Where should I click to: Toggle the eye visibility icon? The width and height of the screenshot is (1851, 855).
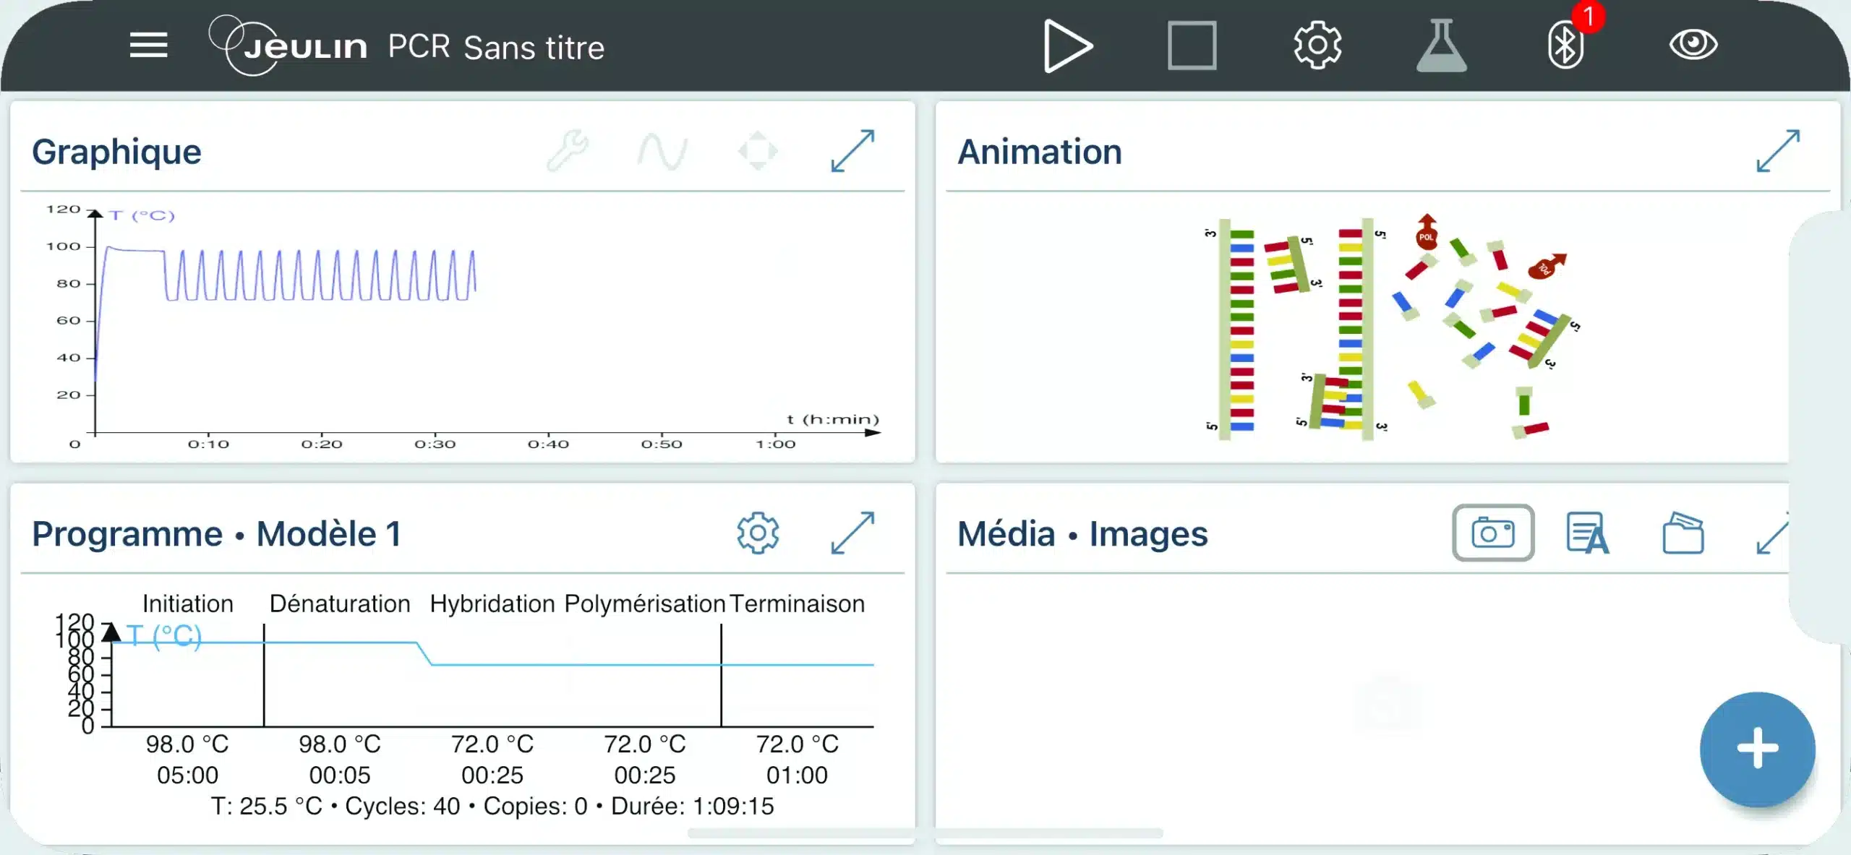tap(1693, 45)
